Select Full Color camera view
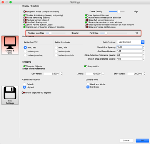The image size is (150, 144). 88,87
